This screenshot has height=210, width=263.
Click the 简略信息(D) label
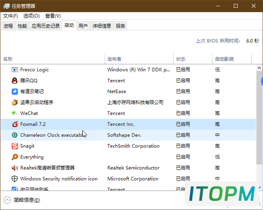pos(27,200)
